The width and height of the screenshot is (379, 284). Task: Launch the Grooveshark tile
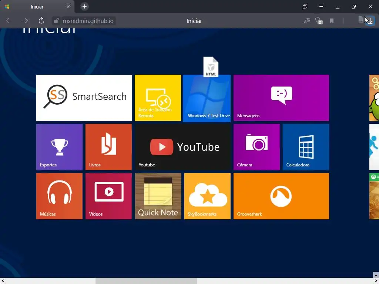(281, 196)
